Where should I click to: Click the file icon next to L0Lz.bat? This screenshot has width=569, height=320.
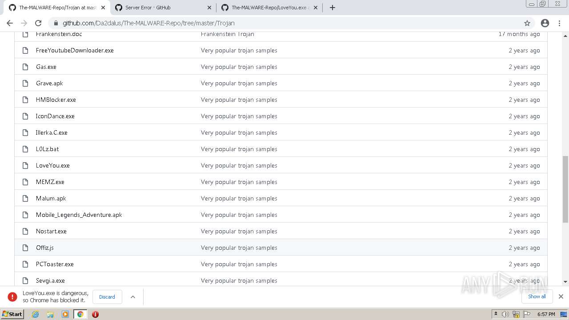pos(25,149)
